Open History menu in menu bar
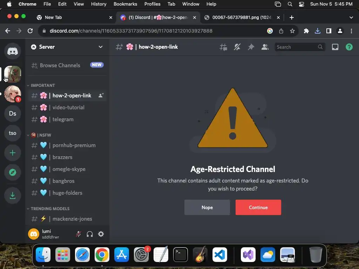The width and height of the screenshot is (359, 269). [x=99, y=4]
